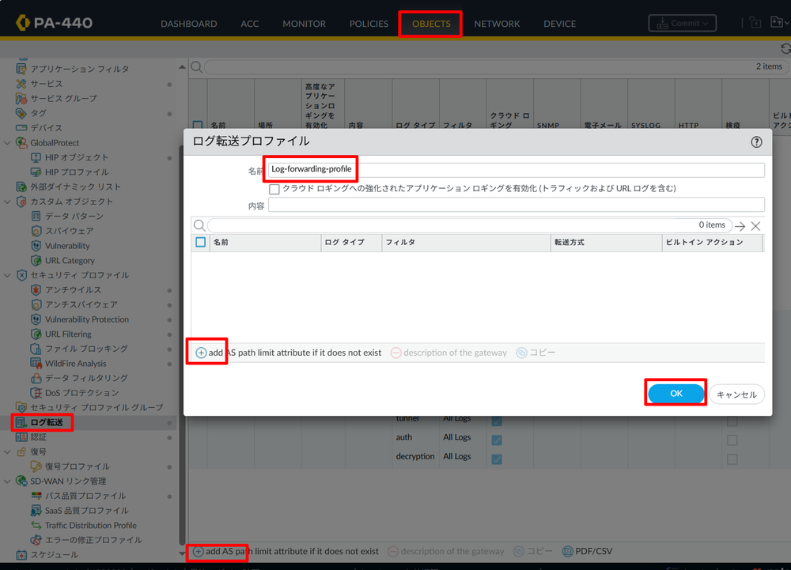Switch to the POLICIES tab
Image resolution: width=791 pixels, height=570 pixels.
tap(369, 24)
